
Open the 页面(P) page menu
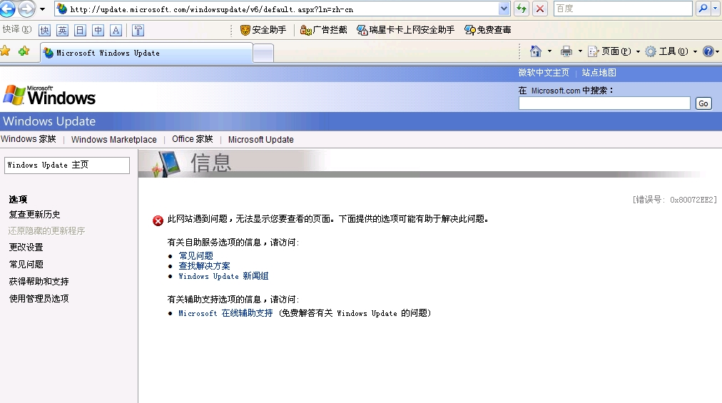(x=614, y=51)
